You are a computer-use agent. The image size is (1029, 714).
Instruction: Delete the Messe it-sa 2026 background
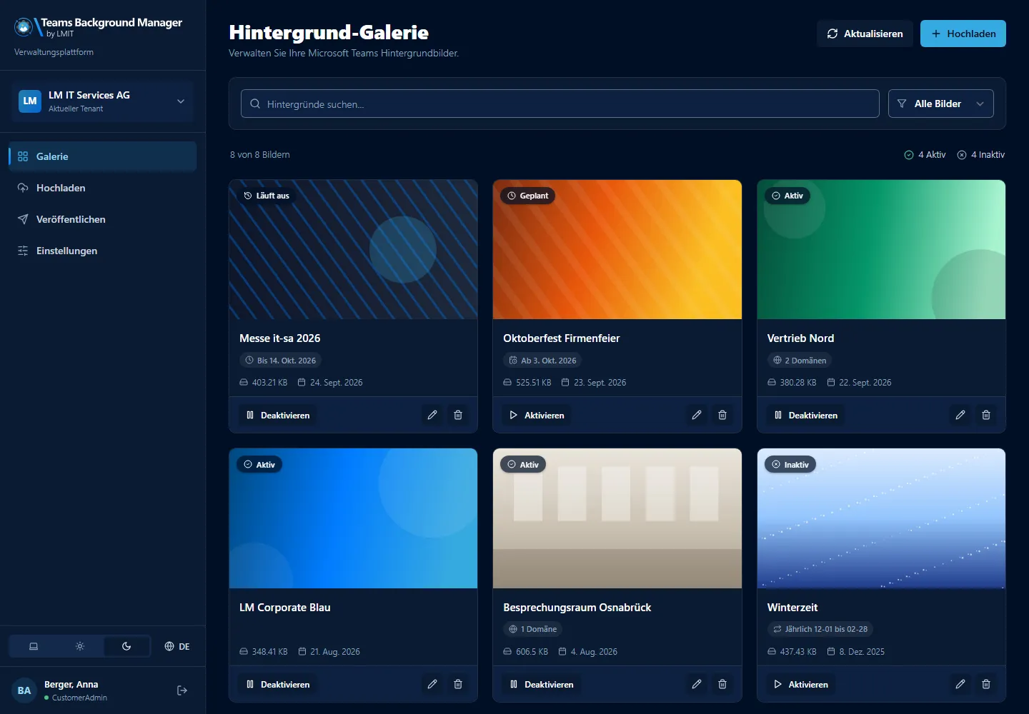pos(458,415)
